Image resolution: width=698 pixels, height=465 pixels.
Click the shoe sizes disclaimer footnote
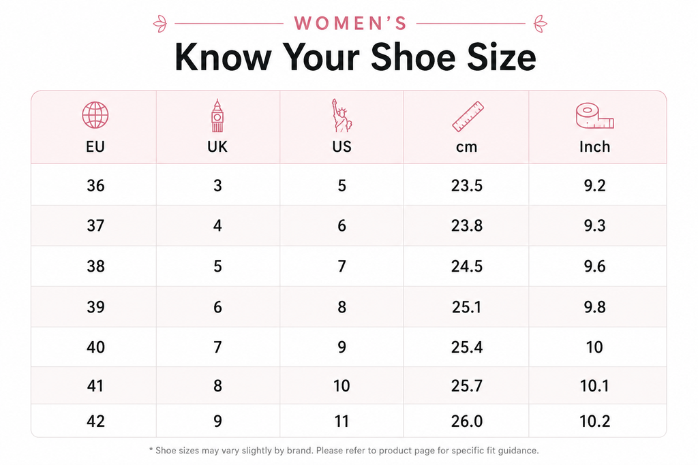click(x=344, y=450)
